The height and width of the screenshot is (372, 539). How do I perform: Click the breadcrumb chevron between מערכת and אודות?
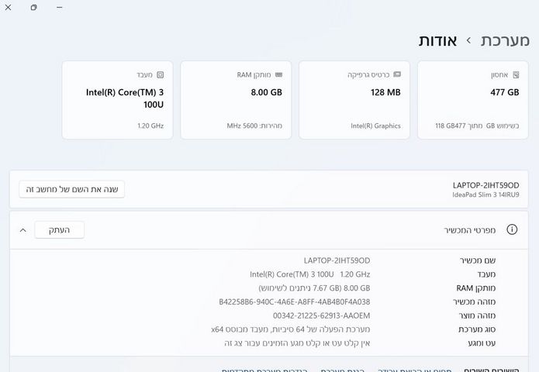[468, 40]
